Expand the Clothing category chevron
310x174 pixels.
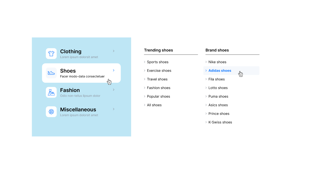pos(114,51)
